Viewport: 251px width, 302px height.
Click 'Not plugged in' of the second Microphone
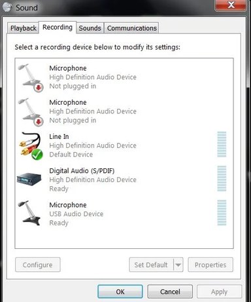[x=73, y=121]
